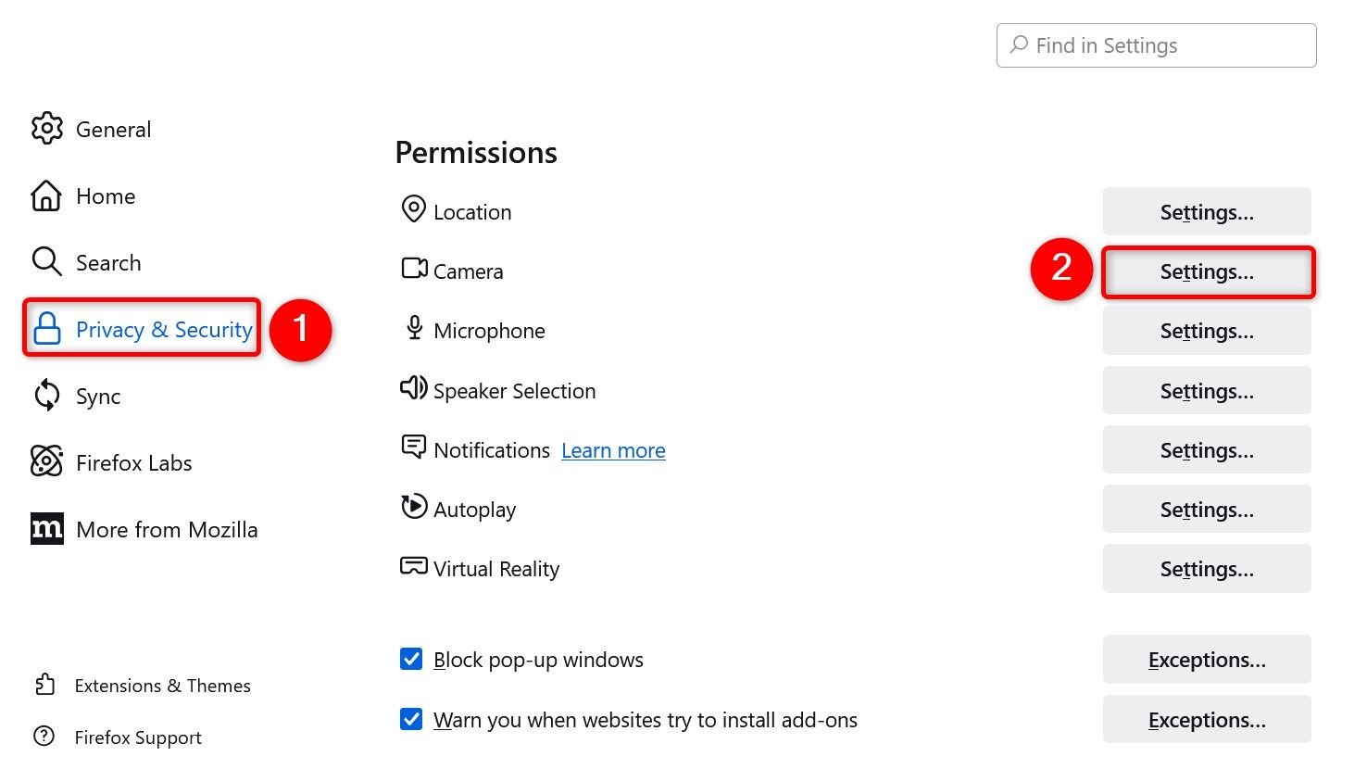Follow the Notifications Learn more link
Image resolution: width=1367 pixels, height=769 pixels.
click(x=613, y=450)
